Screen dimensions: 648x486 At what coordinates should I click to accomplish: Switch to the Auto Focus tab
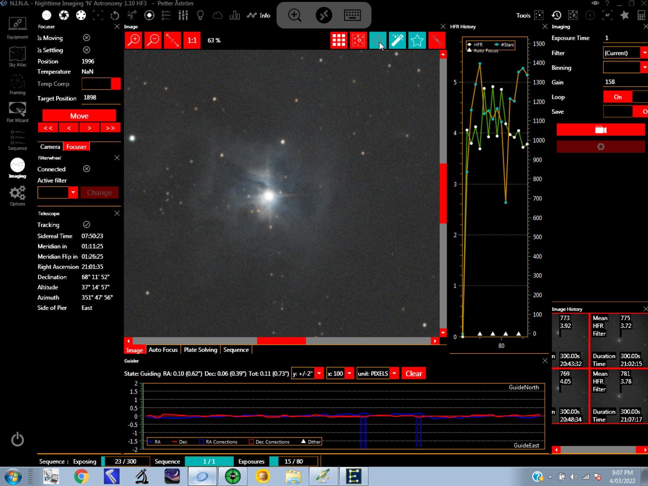pyautogui.click(x=163, y=350)
